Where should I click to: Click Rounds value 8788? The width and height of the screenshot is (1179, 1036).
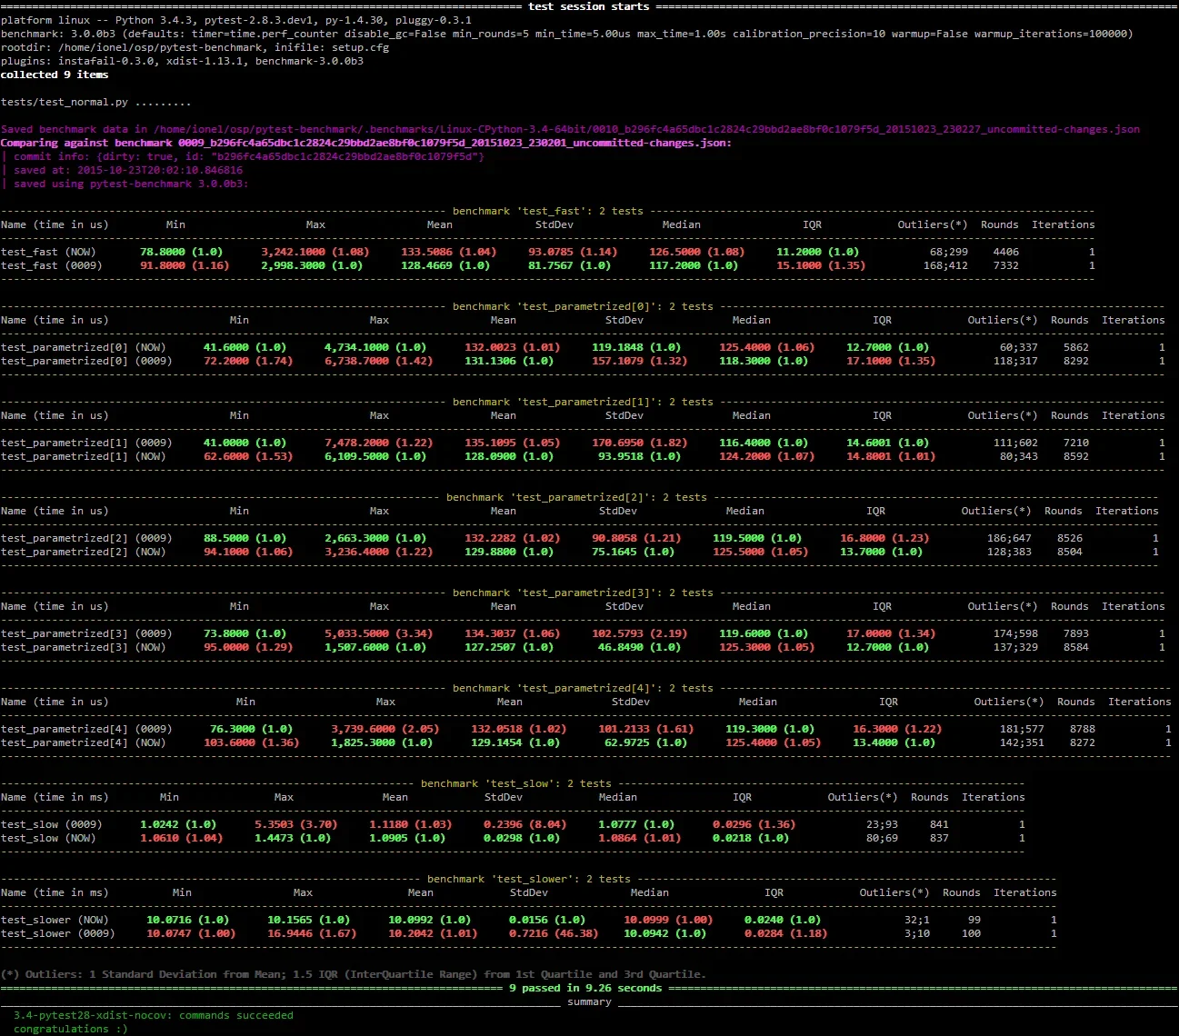1082,729
